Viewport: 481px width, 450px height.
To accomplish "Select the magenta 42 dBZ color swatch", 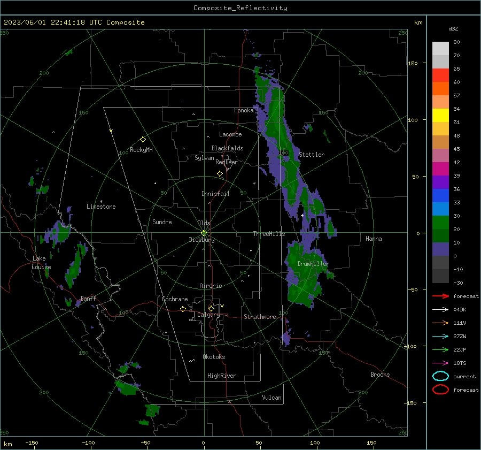I will tap(440, 169).
